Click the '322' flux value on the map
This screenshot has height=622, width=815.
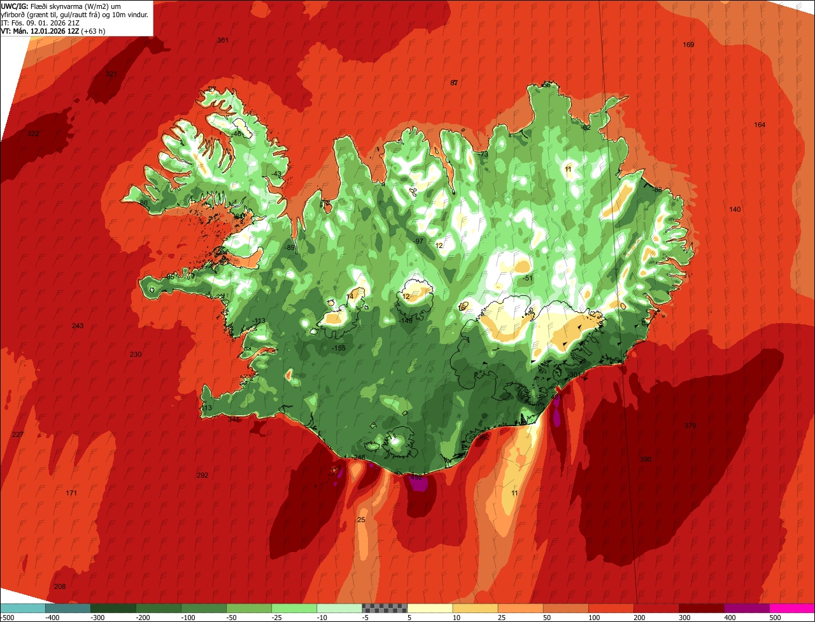pyautogui.click(x=33, y=134)
